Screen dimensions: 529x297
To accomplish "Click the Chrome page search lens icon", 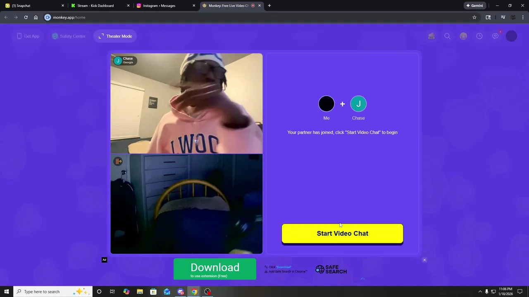I will coord(488,17).
